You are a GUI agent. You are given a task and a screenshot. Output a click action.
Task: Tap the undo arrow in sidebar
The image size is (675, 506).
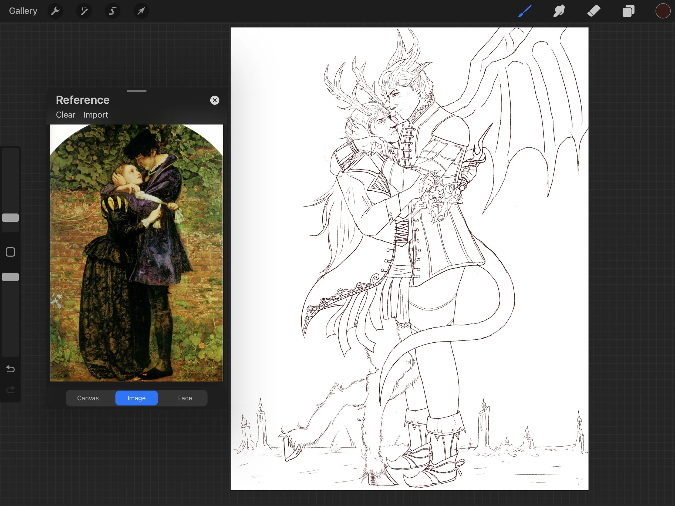[10, 369]
